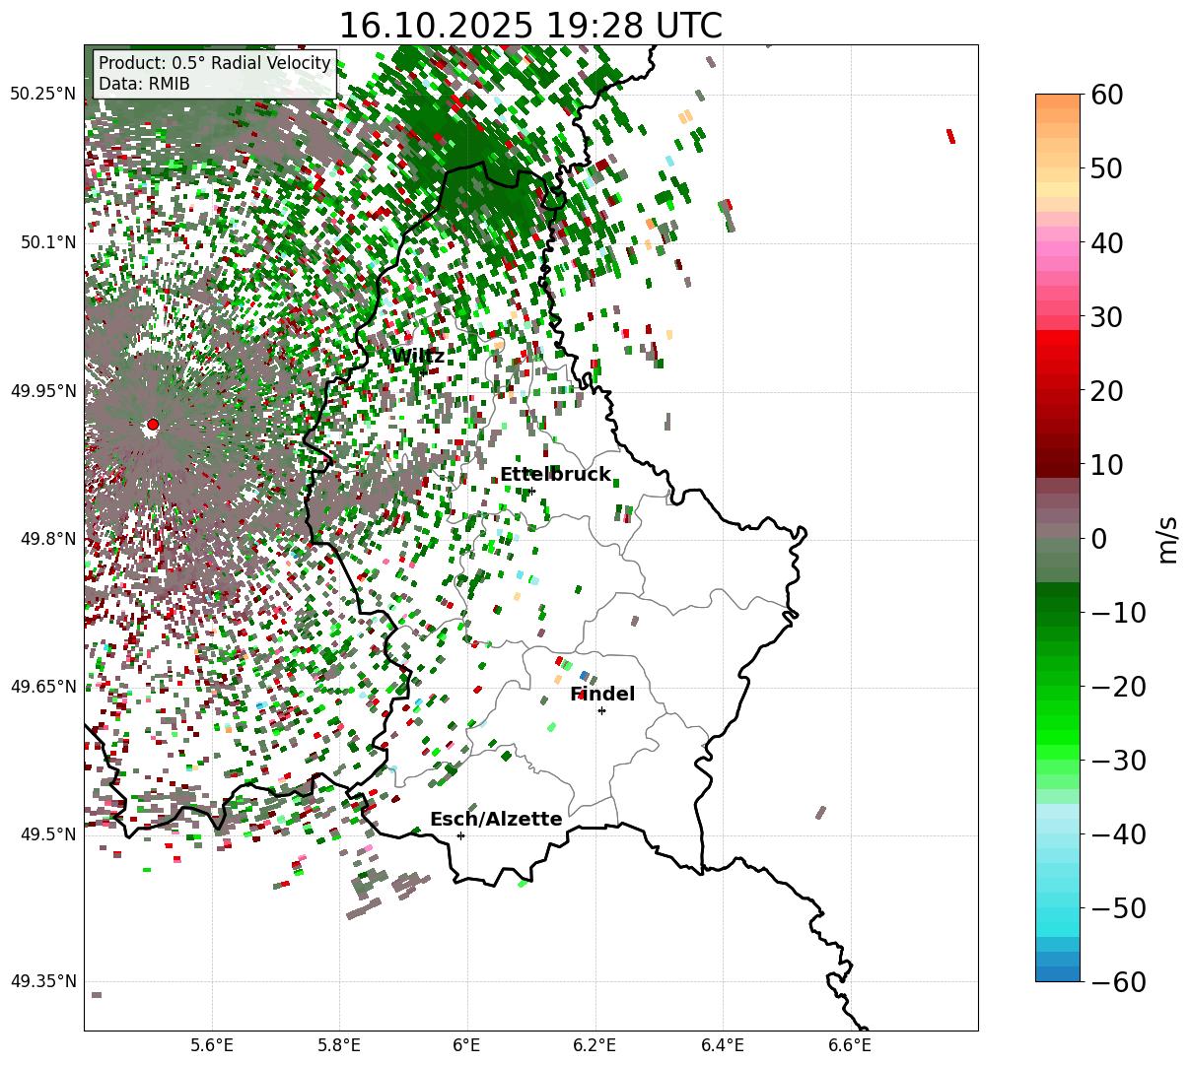Click the colorbar tick label −50

coord(1118,907)
